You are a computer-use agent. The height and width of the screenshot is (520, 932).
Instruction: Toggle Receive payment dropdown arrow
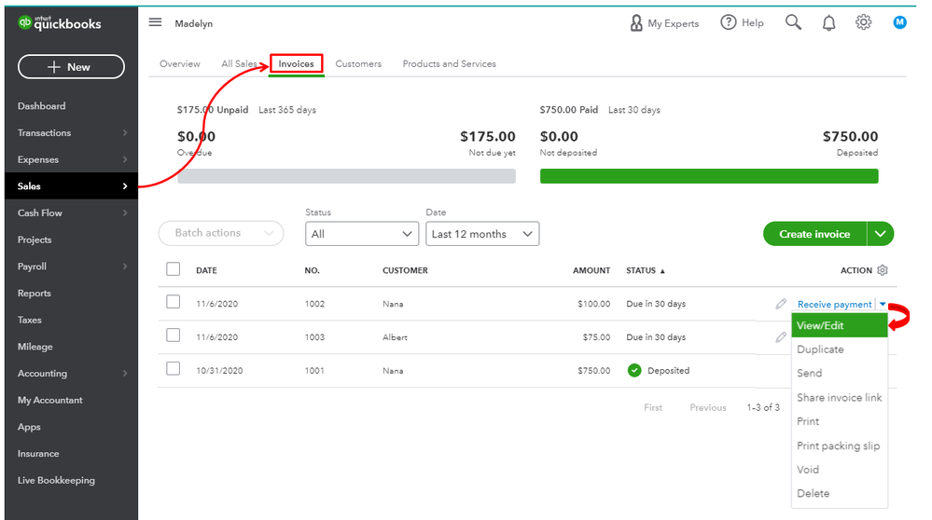tap(883, 304)
